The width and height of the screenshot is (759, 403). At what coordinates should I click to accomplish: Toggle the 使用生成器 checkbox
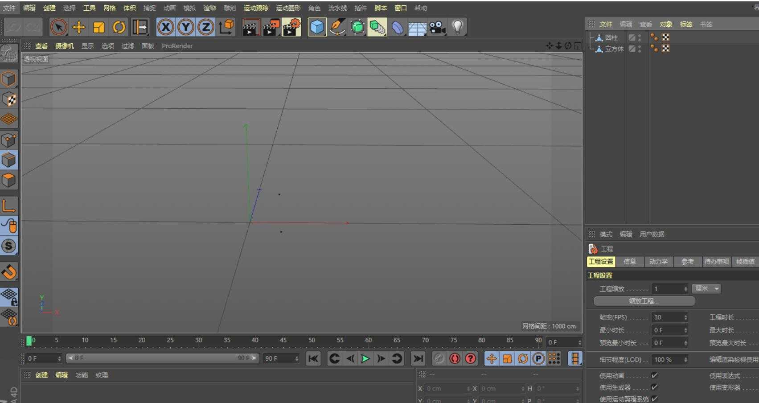[654, 387]
